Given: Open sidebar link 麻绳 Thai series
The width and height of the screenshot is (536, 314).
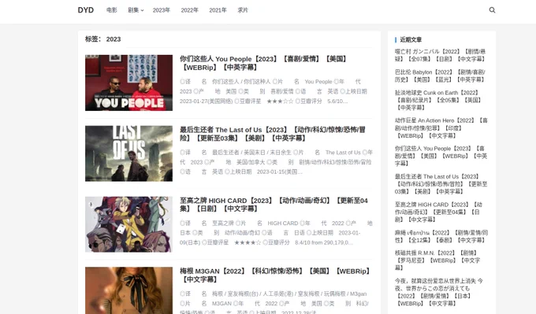Looking at the screenshot, I should tap(441, 236).
